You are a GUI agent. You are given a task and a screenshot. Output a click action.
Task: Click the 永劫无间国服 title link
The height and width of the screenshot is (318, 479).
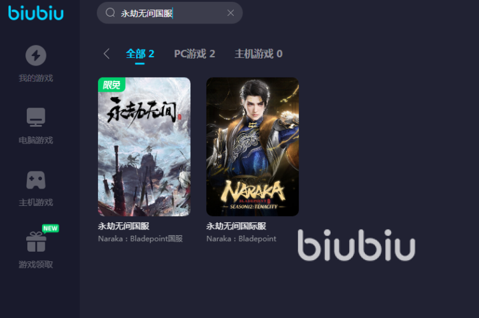[x=124, y=226]
